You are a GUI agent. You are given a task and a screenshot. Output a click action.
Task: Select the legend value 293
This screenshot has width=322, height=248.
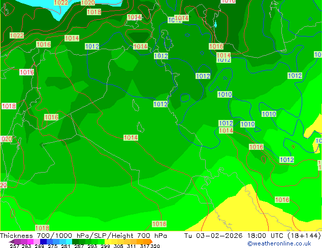coord(92,246)
